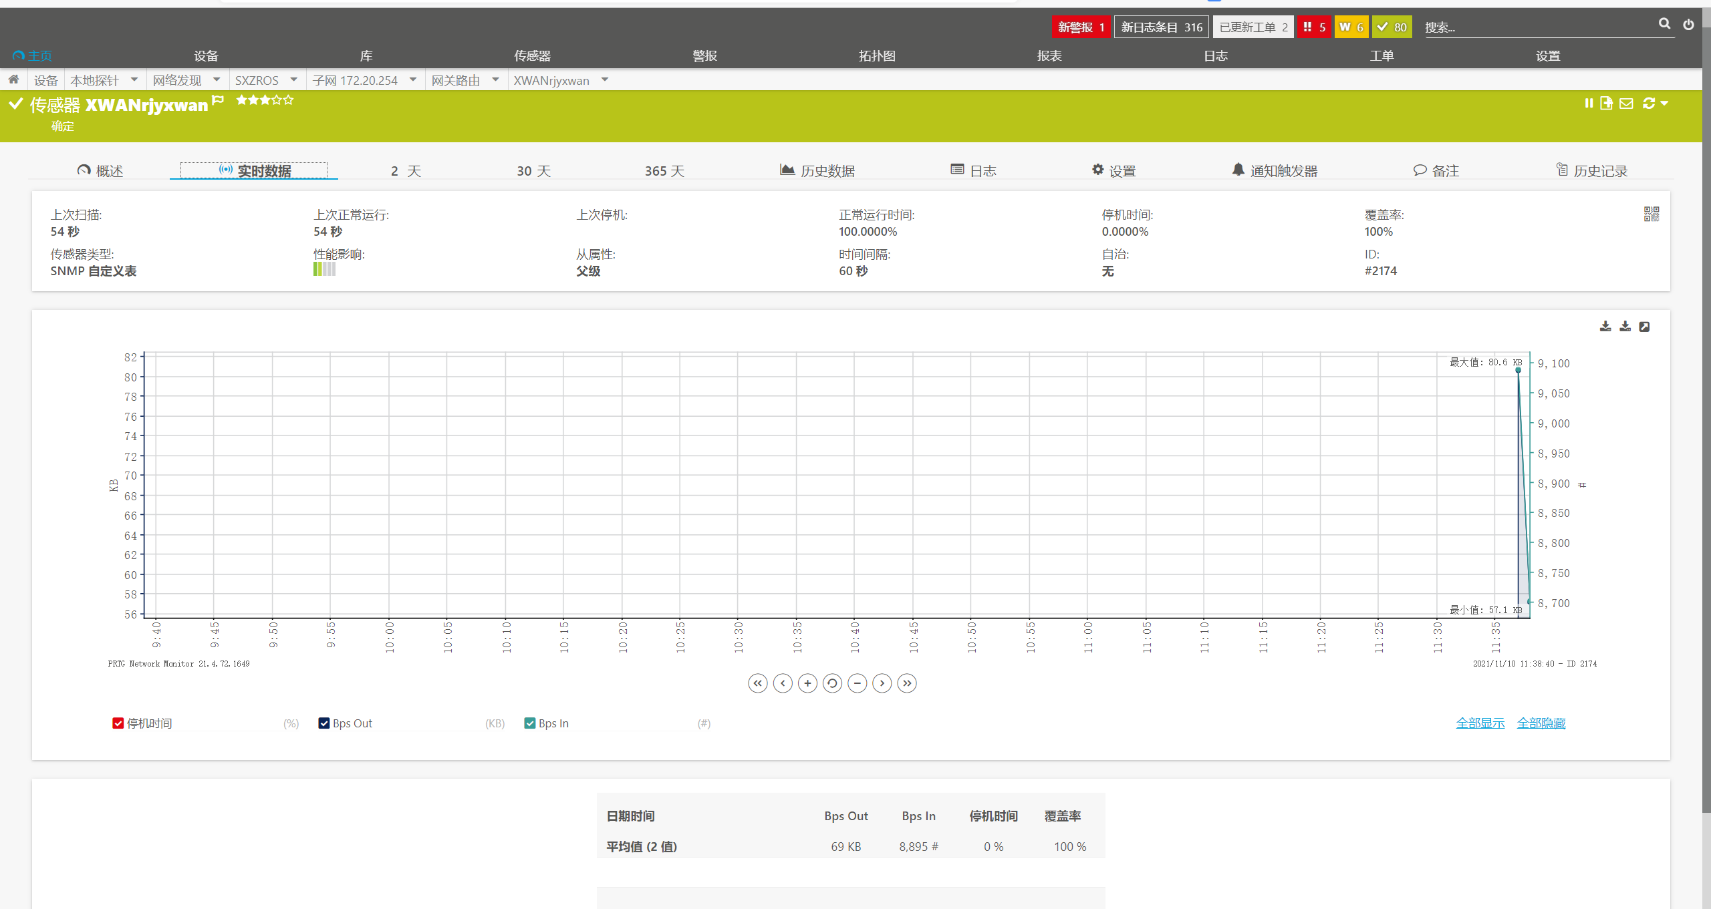Expand the 网络发现 breadcrumb dropdown
This screenshot has height=909, width=1711.
217,79
